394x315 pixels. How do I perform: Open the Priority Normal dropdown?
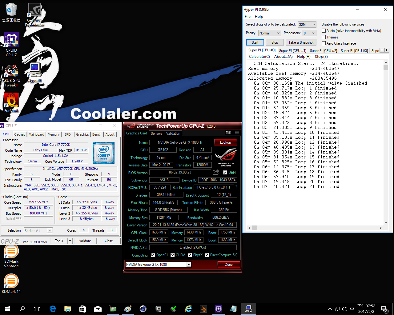pyautogui.click(x=270, y=33)
